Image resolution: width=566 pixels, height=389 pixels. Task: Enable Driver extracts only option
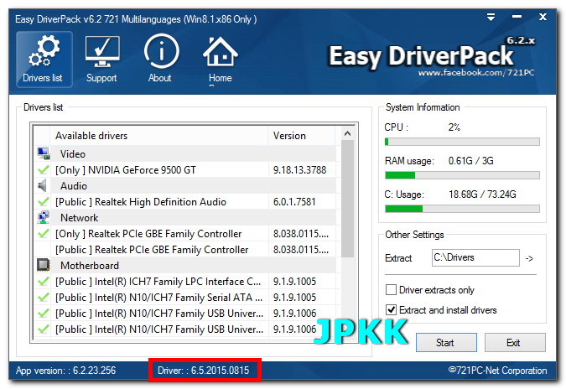(391, 290)
